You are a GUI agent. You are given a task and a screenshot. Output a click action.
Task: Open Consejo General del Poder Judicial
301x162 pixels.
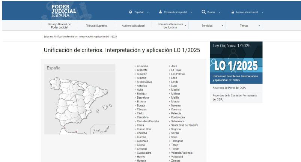[x=59, y=25]
